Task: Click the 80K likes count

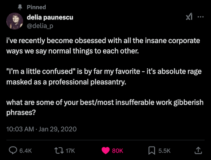Action: coord(117,151)
